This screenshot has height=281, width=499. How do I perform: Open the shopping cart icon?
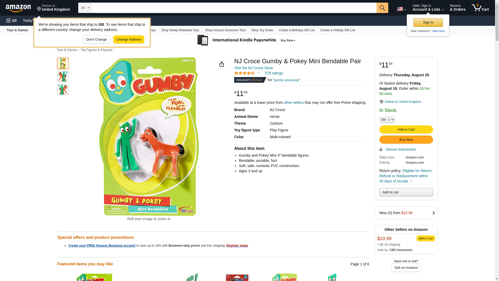(x=480, y=8)
